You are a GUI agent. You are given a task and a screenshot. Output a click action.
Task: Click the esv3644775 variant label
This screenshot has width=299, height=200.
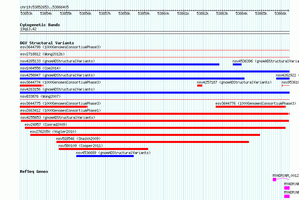pyautogui.click(x=60, y=103)
